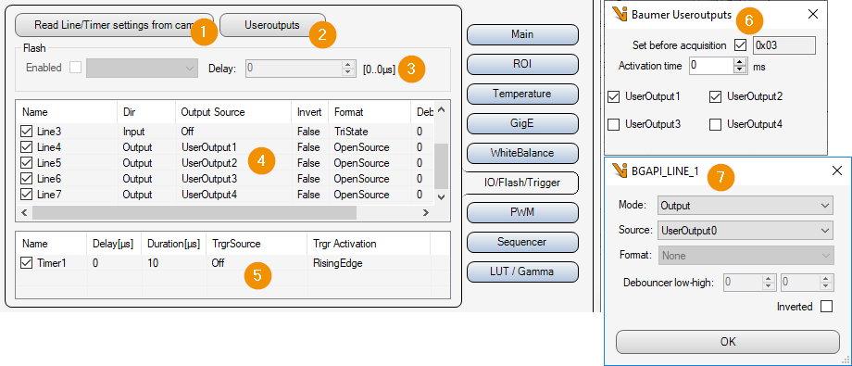The width and height of the screenshot is (852, 366).
Task: Open the WhiteBalance tab
Action: 522,153
